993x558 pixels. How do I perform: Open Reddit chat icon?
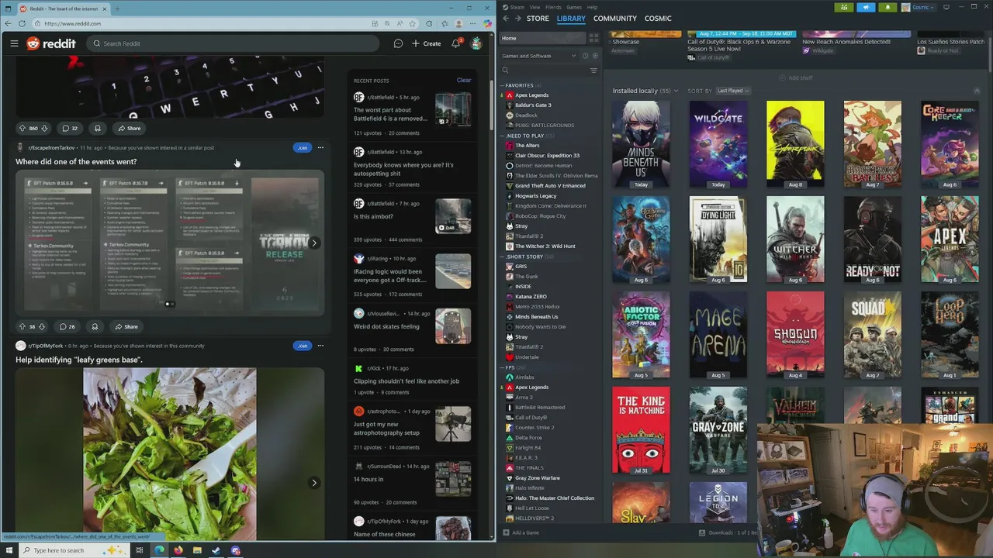tap(398, 43)
